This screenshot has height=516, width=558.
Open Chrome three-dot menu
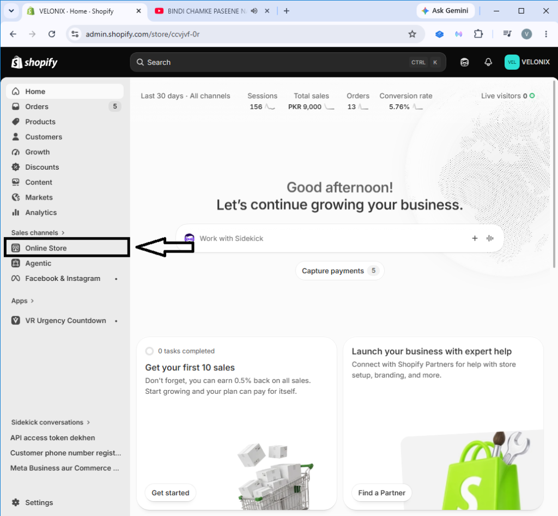tap(546, 34)
